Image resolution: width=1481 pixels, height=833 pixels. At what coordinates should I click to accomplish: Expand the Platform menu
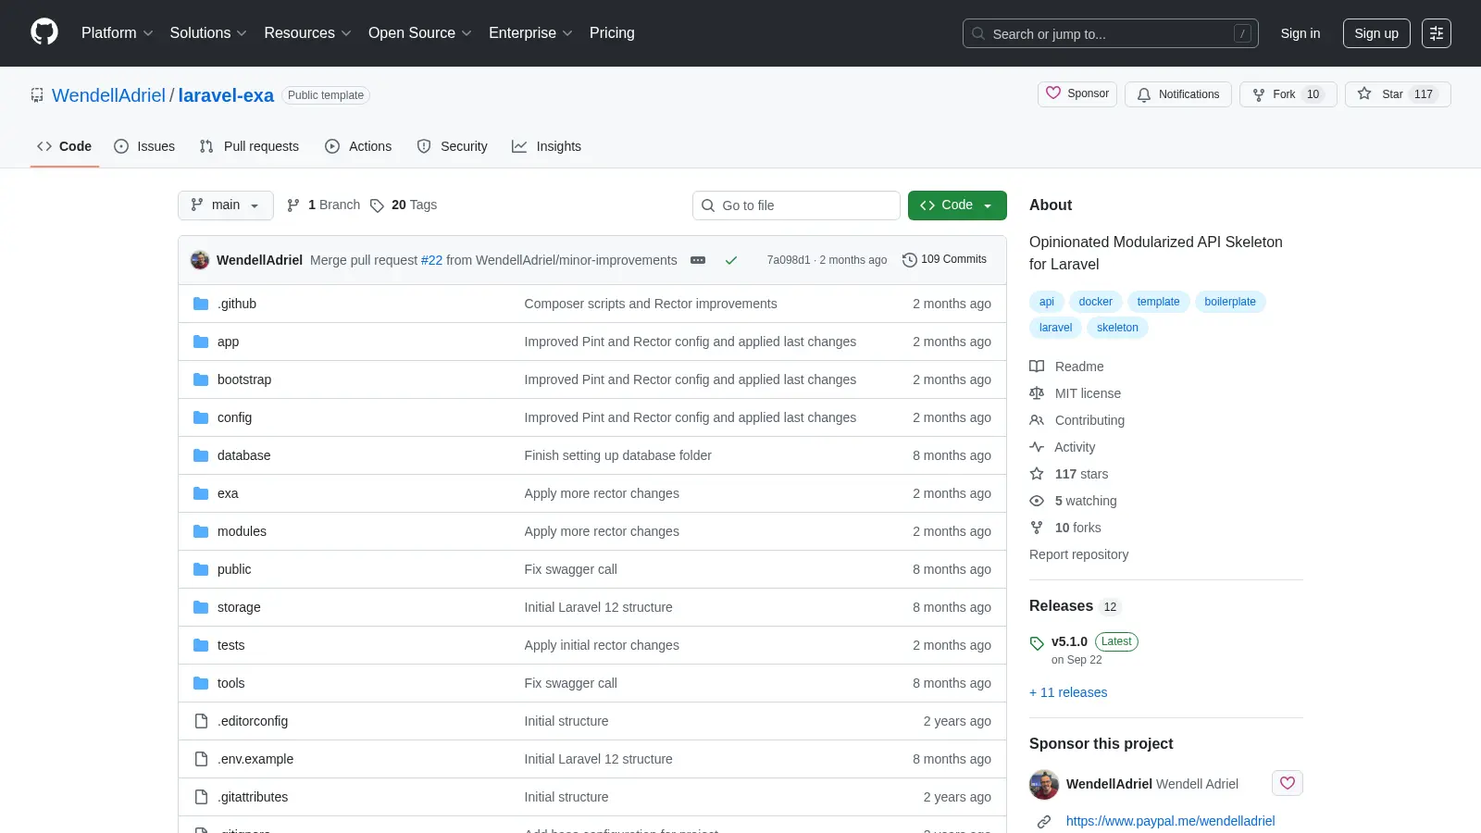[x=118, y=32]
